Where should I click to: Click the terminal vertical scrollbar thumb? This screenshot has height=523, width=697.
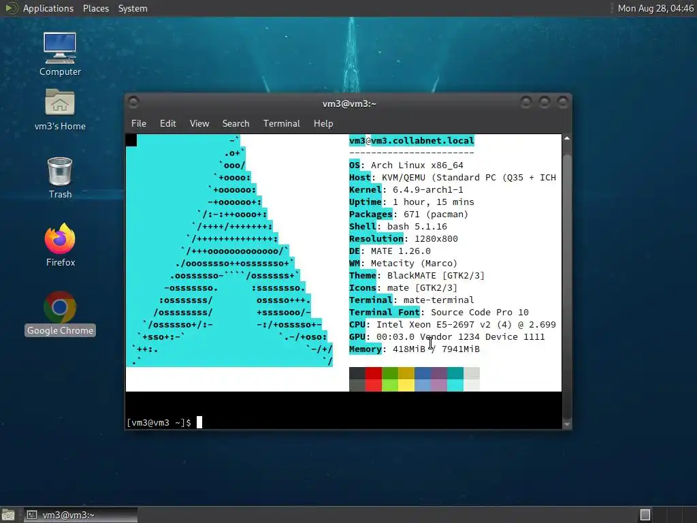tap(567, 286)
